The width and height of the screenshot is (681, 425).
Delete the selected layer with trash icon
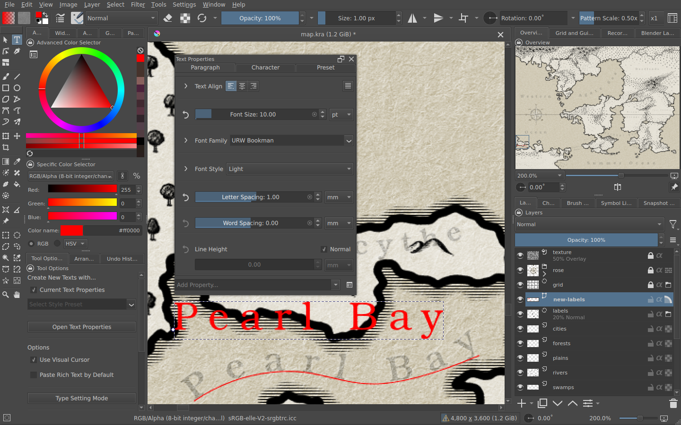pyautogui.click(x=673, y=403)
